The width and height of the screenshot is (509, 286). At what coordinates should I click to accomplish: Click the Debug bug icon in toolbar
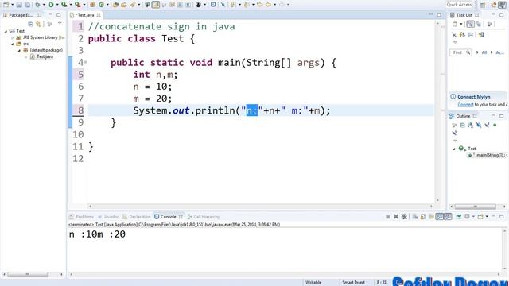pyautogui.click(x=37, y=5)
